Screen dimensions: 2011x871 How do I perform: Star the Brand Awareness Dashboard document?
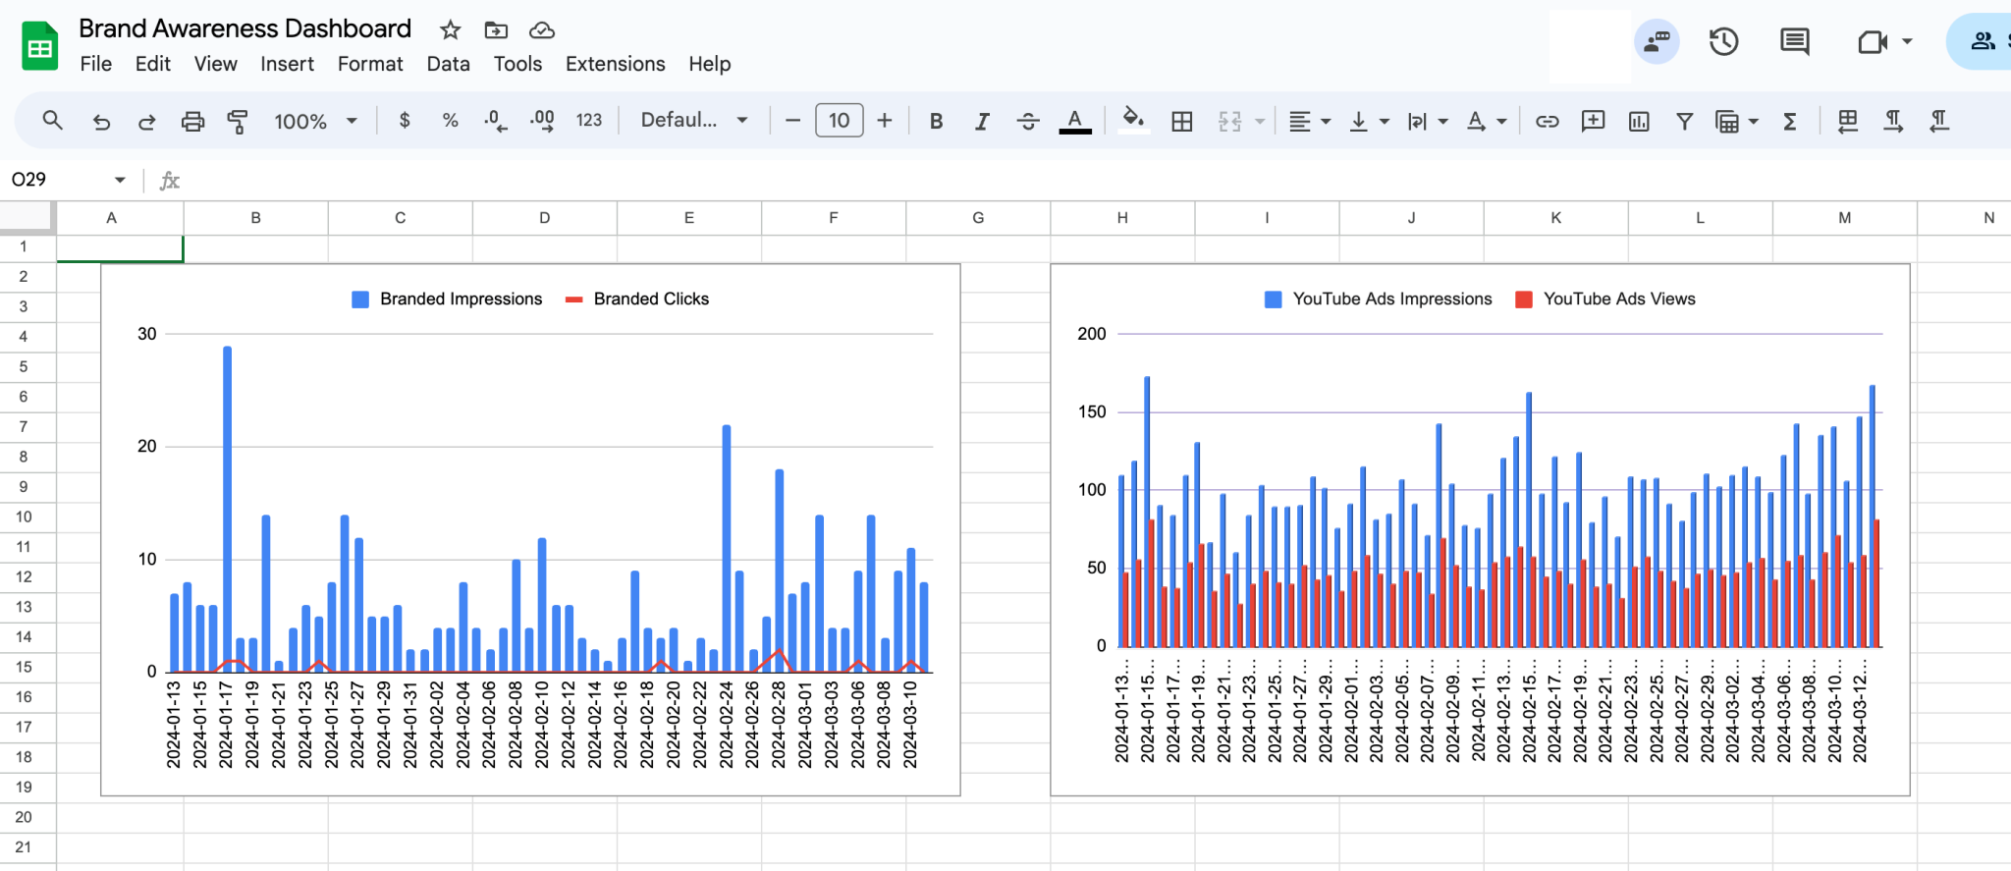[451, 29]
